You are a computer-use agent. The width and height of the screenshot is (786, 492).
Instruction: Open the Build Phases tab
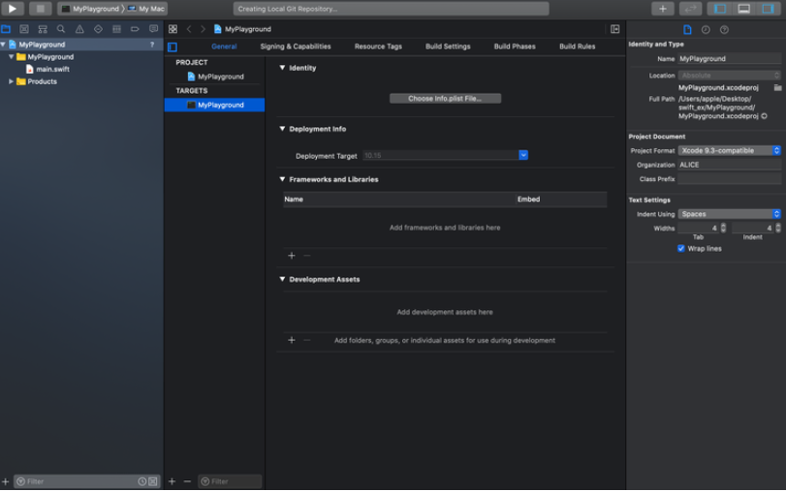coord(515,46)
